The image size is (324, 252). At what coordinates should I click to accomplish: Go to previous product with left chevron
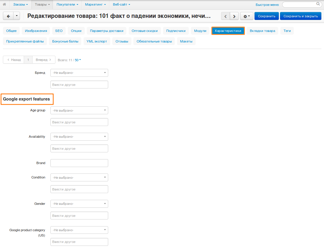pyautogui.click(x=225, y=16)
